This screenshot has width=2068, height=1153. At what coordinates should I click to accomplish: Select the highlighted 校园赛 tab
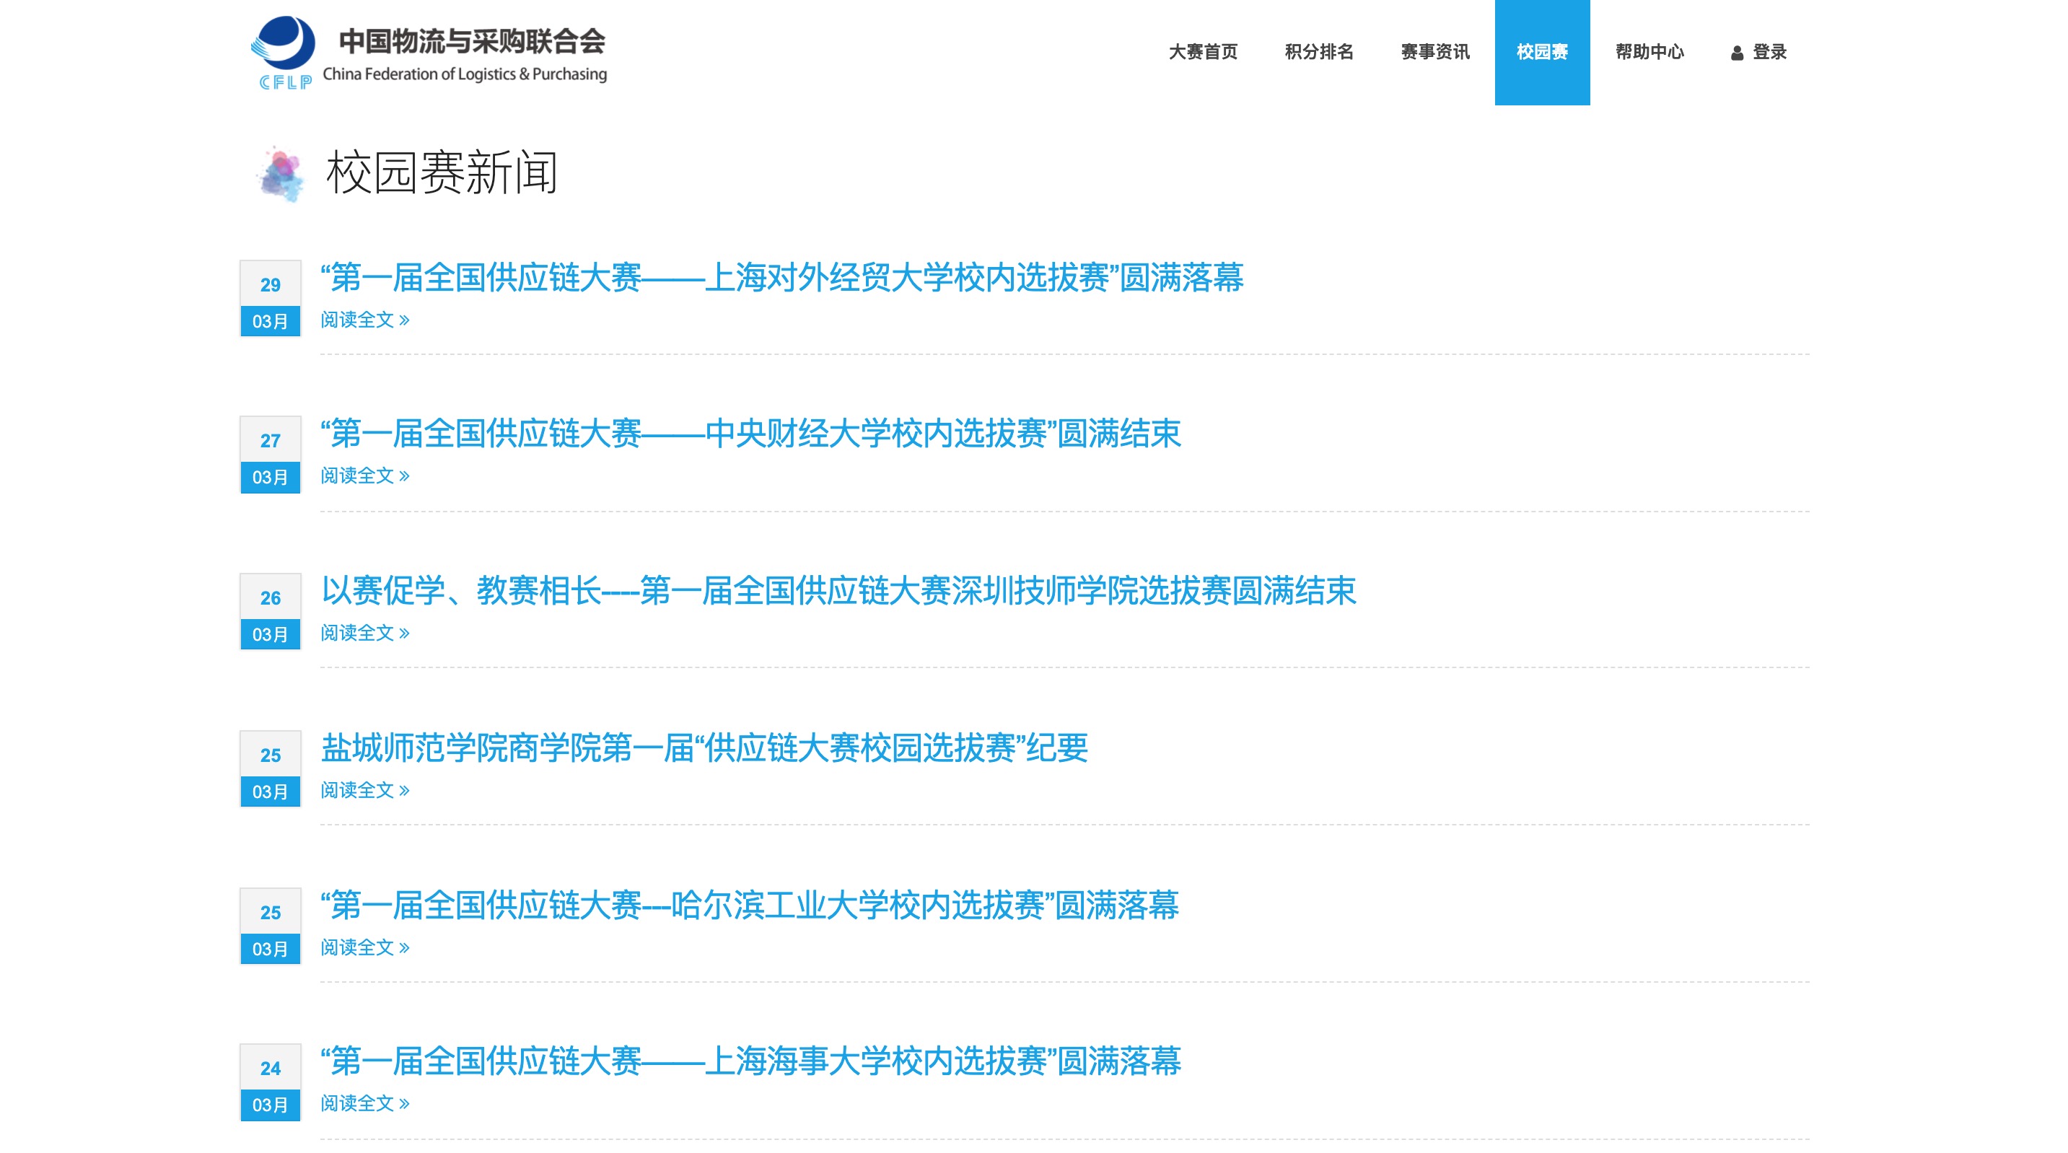coord(1541,52)
